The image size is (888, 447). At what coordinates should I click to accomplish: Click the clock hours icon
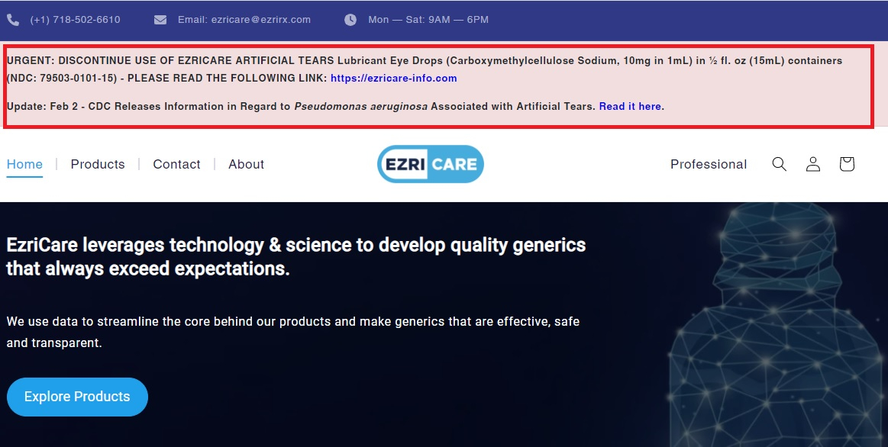(350, 20)
